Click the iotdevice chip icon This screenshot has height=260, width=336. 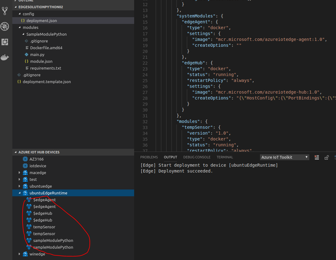click(25, 166)
